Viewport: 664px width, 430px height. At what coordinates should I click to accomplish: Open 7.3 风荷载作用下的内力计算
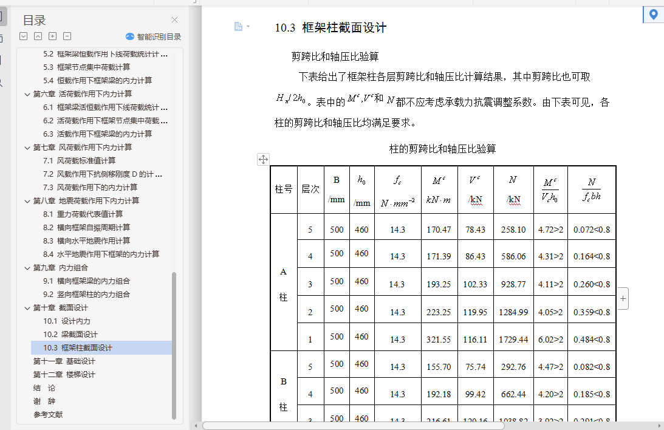coord(90,188)
